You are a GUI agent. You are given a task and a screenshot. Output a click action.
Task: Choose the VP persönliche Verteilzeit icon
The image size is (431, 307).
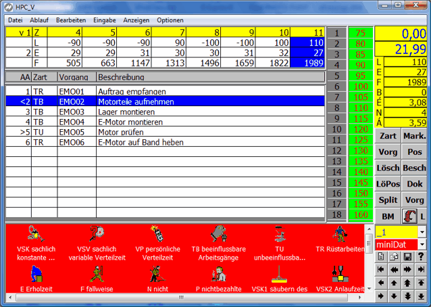pyautogui.click(x=155, y=234)
